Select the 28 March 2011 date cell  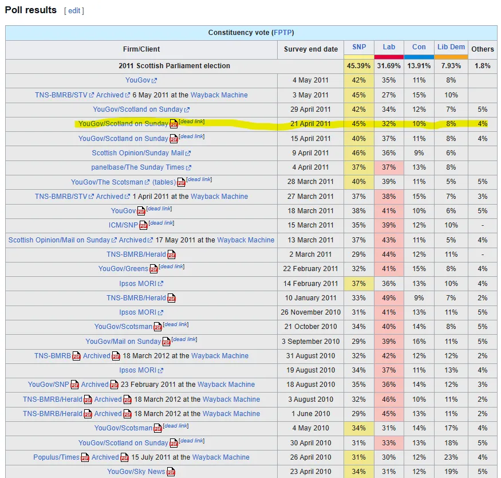[x=310, y=182]
